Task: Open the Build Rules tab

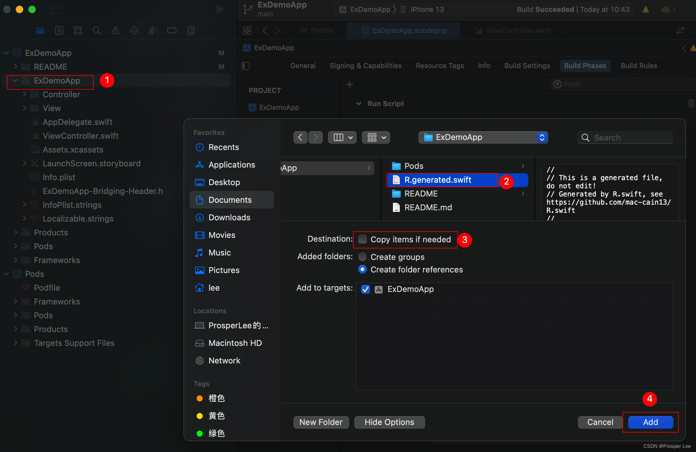Action: tap(639, 66)
